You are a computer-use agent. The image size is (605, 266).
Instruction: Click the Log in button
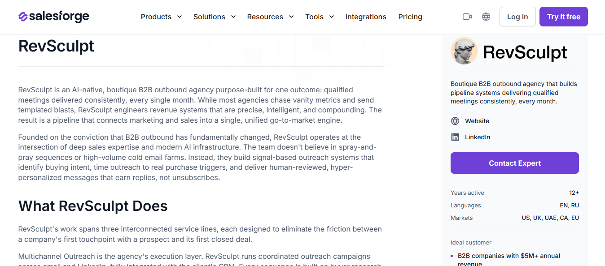(x=517, y=17)
